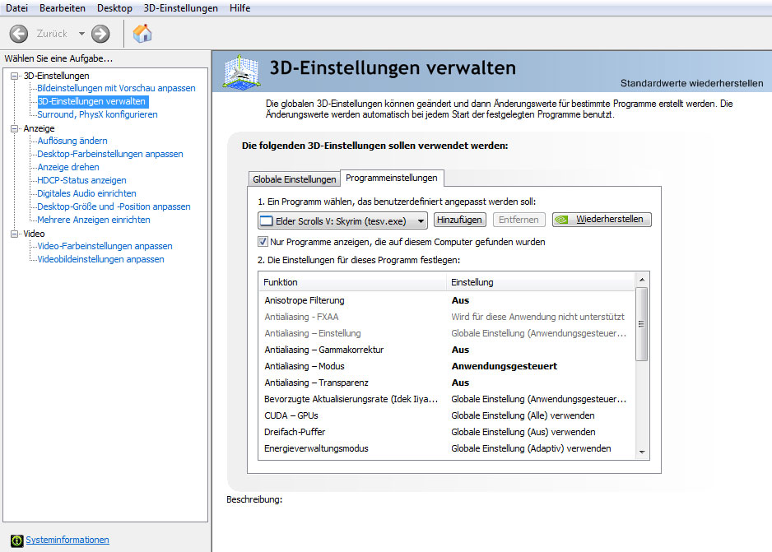Image resolution: width=772 pixels, height=552 pixels.
Task: Click the green back arrow icon
Action: coord(19,34)
